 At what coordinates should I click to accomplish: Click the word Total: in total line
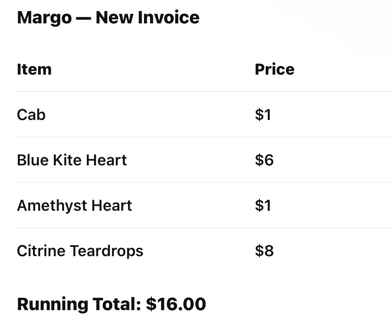click(x=117, y=304)
